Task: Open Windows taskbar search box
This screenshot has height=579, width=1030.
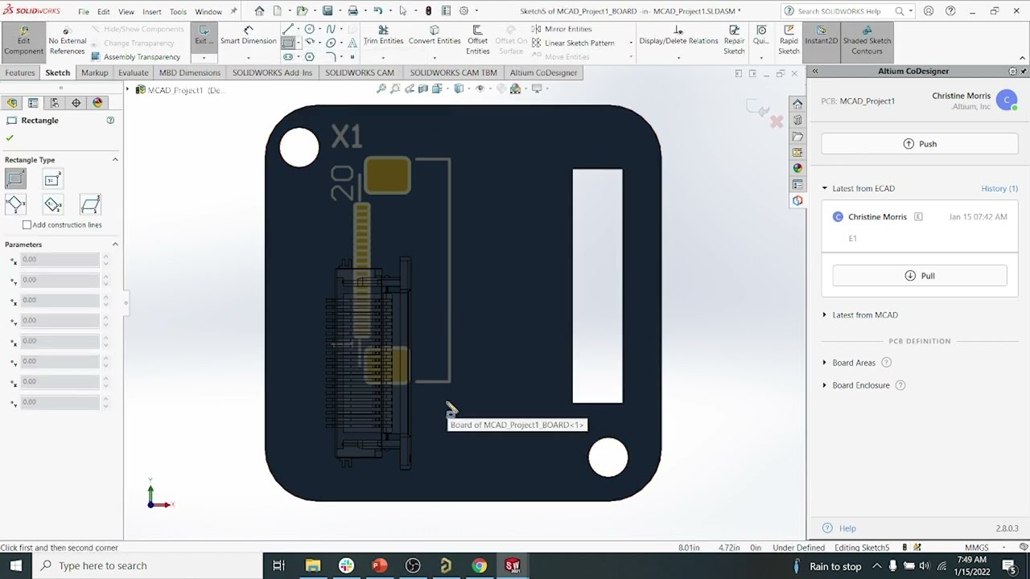Action: (146, 566)
